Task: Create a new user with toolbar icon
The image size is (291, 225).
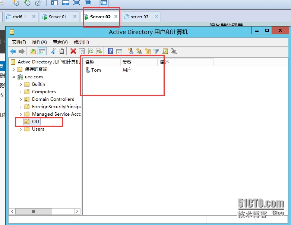Action: click(x=130, y=51)
